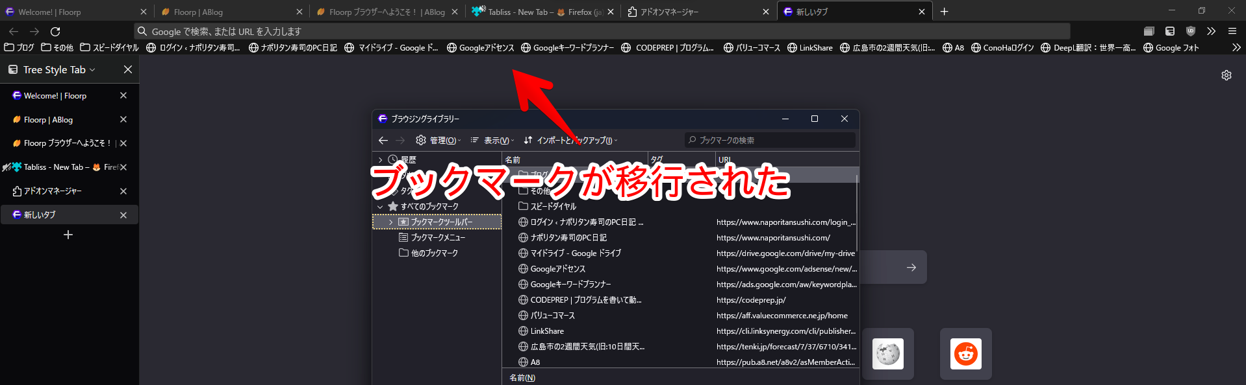Click the Tree Style Tab toolbar icon
This screenshot has width=1246, height=385.
(1170, 31)
